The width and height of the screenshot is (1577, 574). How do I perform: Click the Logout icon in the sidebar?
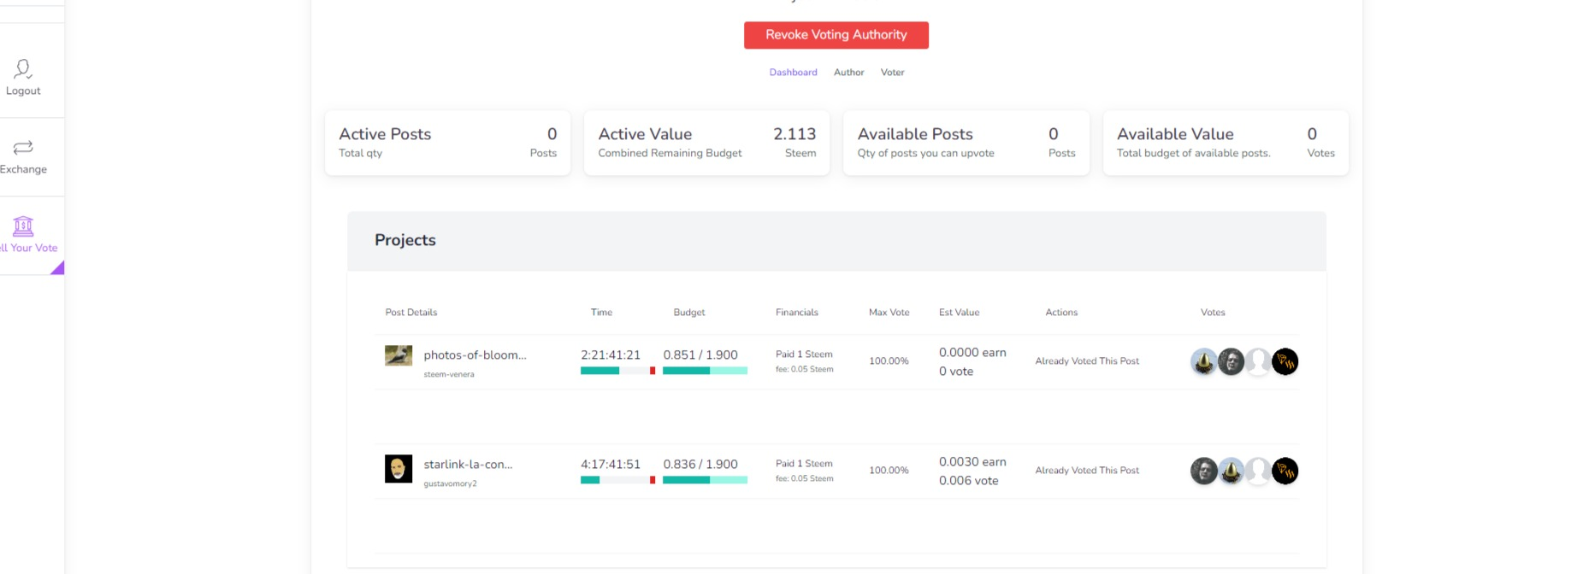23,69
